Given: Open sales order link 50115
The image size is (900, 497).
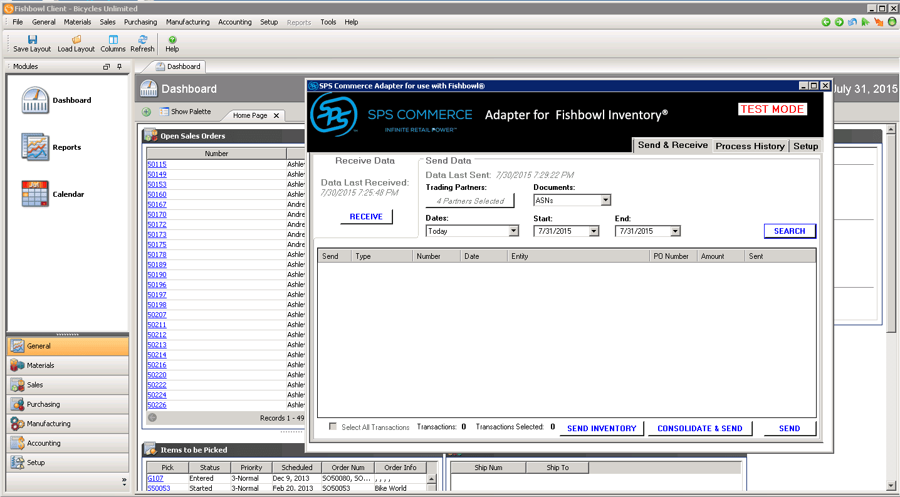Looking at the screenshot, I should coord(157,164).
